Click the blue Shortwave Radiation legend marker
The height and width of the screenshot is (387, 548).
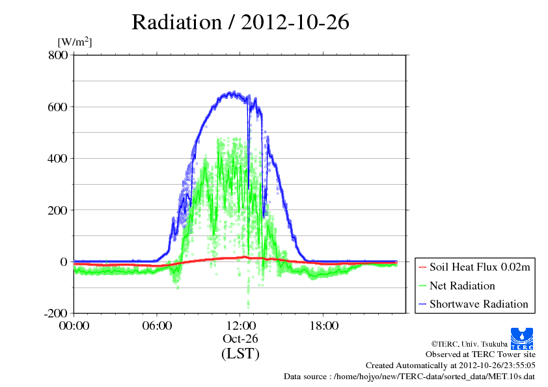[422, 304]
